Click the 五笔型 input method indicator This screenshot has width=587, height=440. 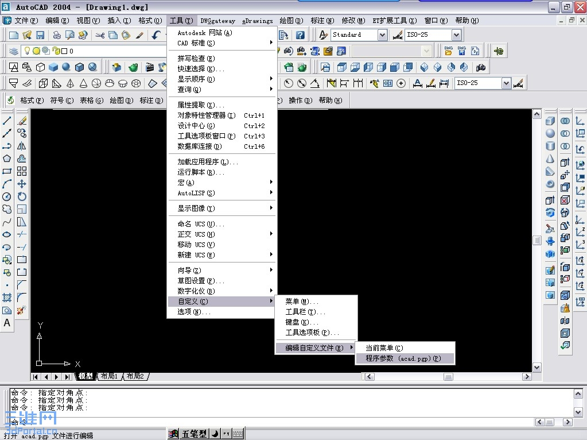[194, 434]
